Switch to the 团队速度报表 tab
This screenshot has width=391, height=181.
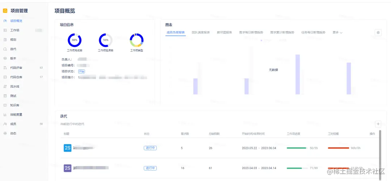tap(201, 33)
